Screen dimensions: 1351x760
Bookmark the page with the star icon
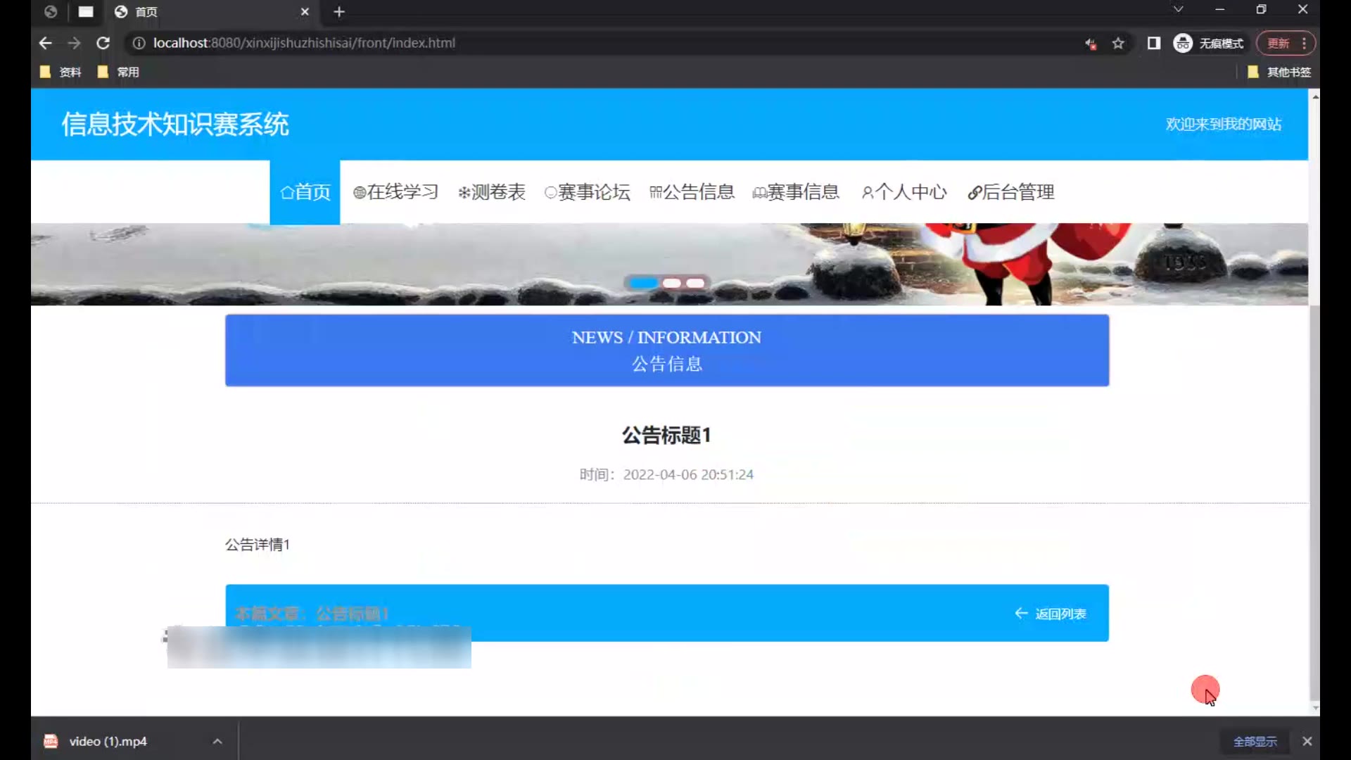click(x=1118, y=44)
